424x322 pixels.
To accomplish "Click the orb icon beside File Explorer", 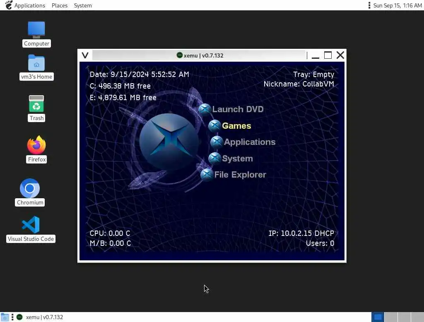I will [207, 175].
